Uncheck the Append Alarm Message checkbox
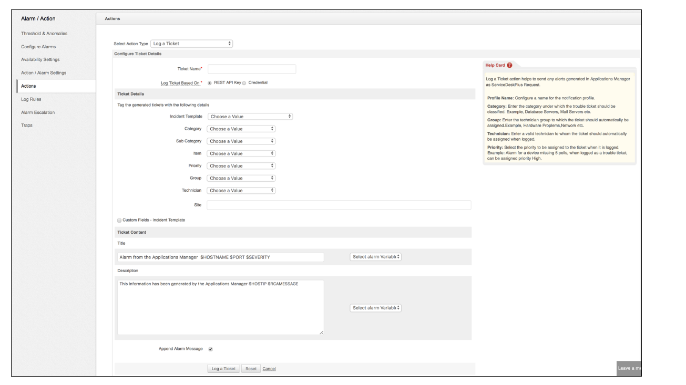Image resolution: width=686 pixels, height=385 pixels. click(x=211, y=349)
